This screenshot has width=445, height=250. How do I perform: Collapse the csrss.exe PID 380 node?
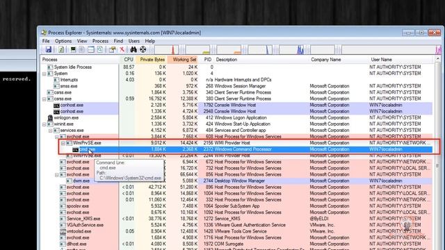click(44, 99)
